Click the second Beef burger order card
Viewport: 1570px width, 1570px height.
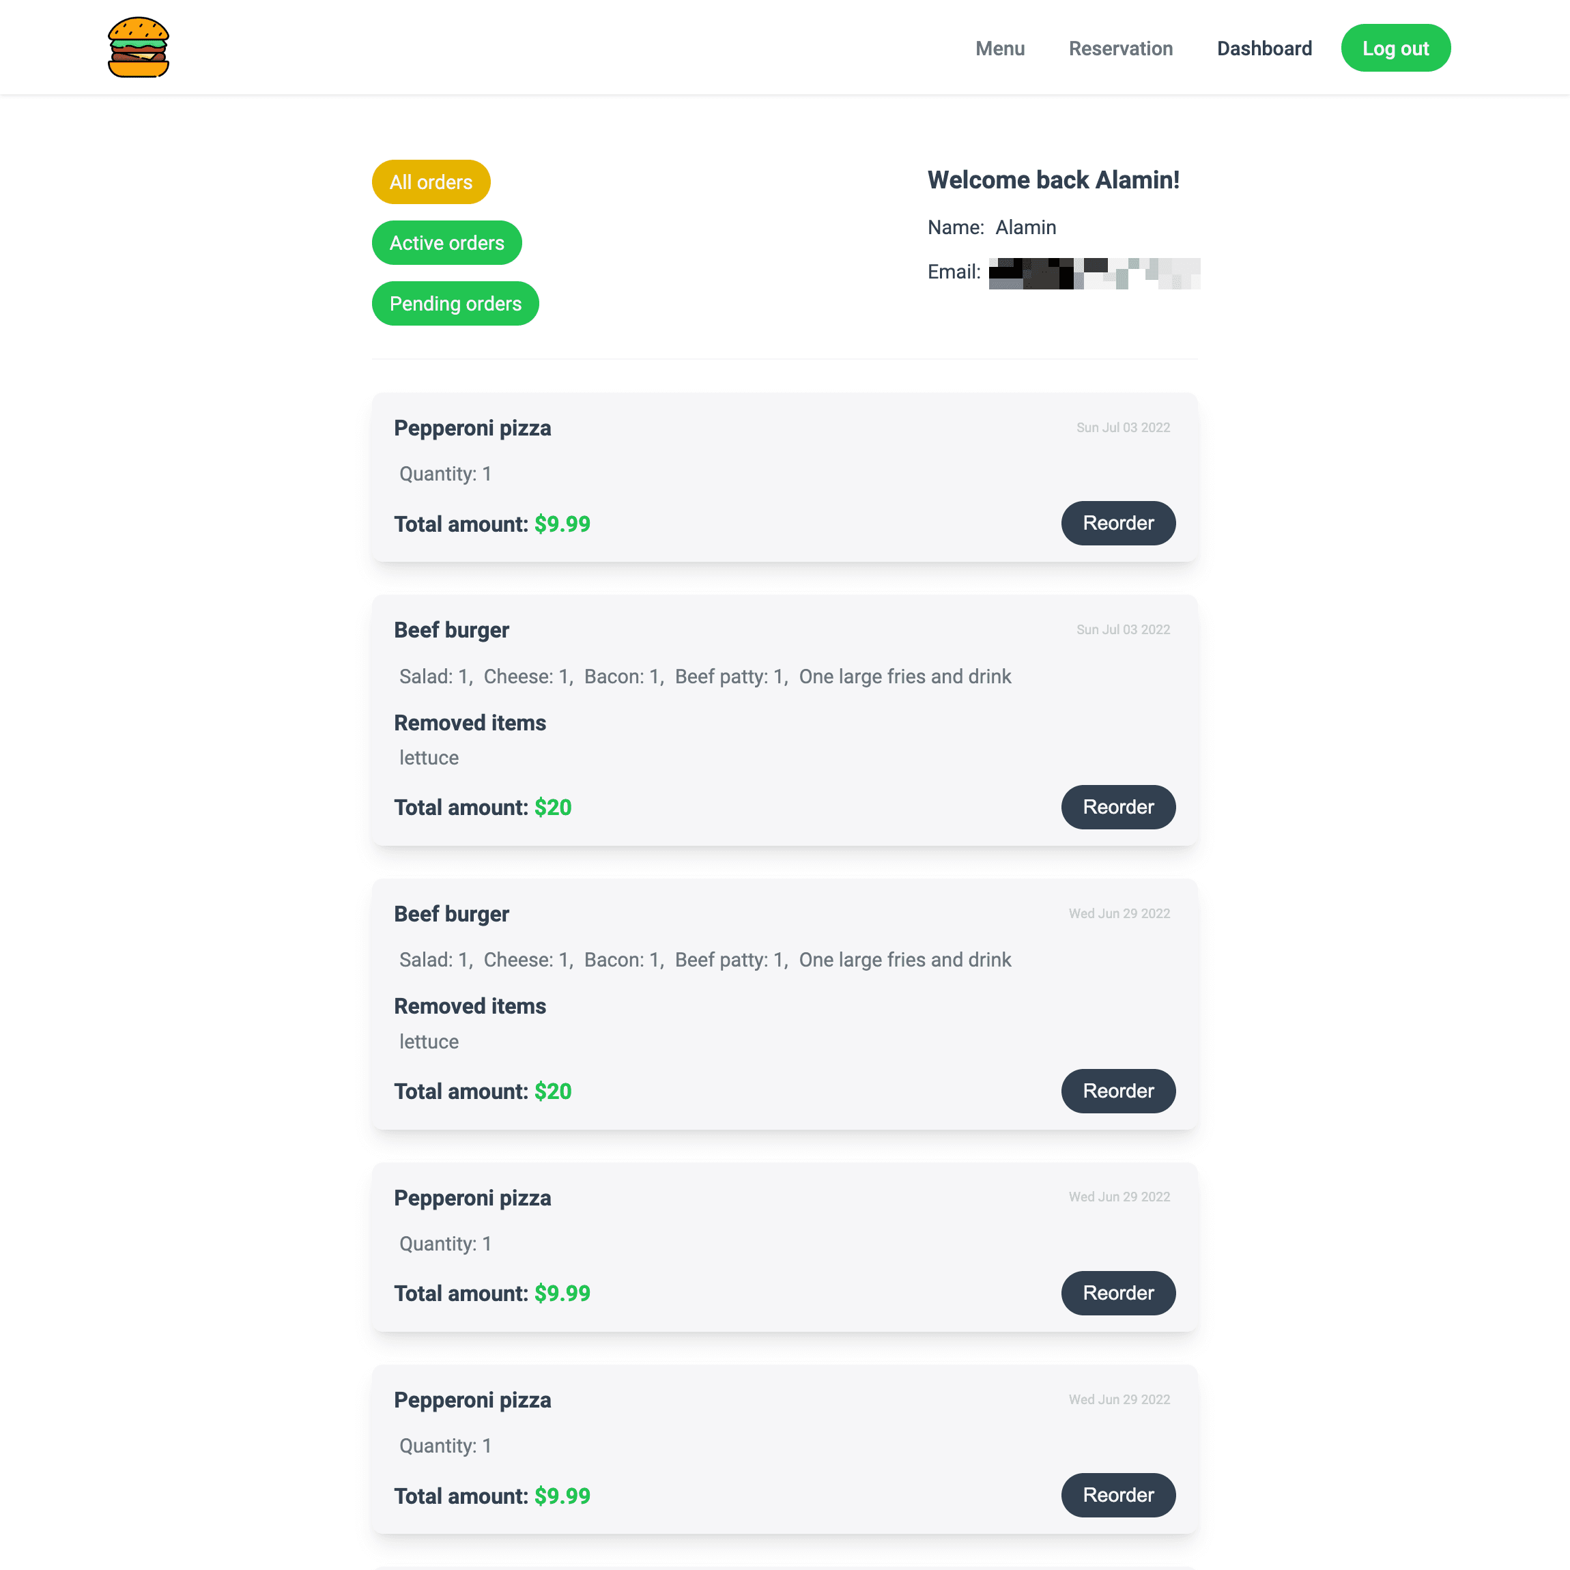[x=785, y=1002]
